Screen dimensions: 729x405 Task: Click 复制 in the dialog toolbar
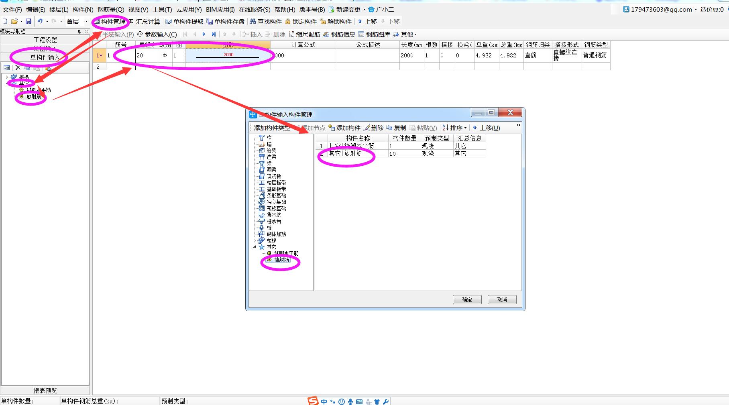click(x=396, y=128)
